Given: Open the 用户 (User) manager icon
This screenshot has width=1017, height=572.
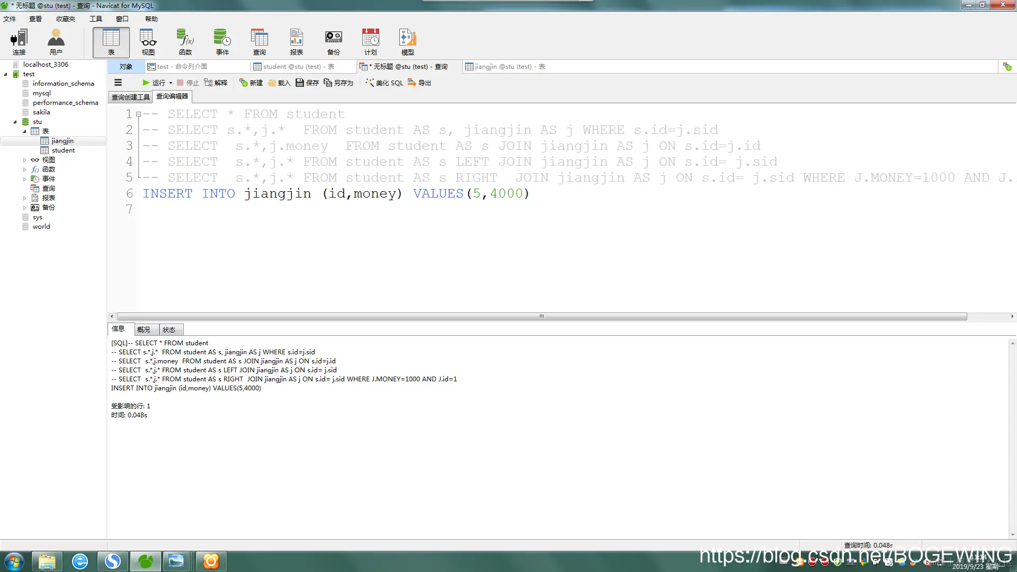Looking at the screenshot, I should click(56, 42).
